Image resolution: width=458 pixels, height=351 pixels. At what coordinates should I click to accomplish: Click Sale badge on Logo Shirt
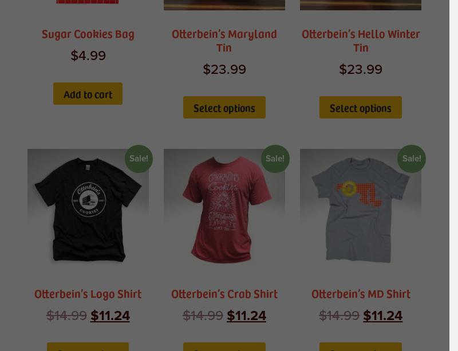(x=139, y=159)
